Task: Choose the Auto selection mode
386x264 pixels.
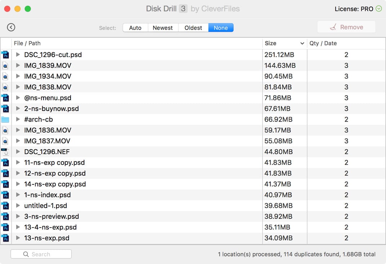Action: 135,28
